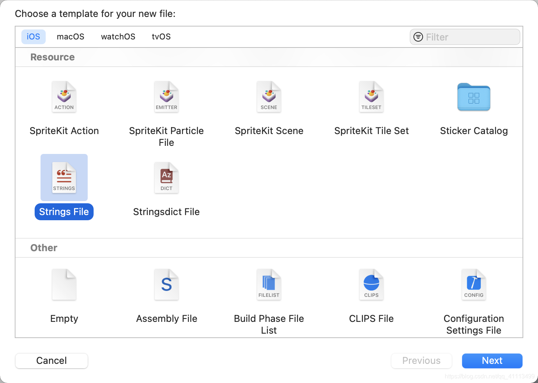Click the 'Strings File' label
The image size is (538, 383).
[x=64, y=212]
